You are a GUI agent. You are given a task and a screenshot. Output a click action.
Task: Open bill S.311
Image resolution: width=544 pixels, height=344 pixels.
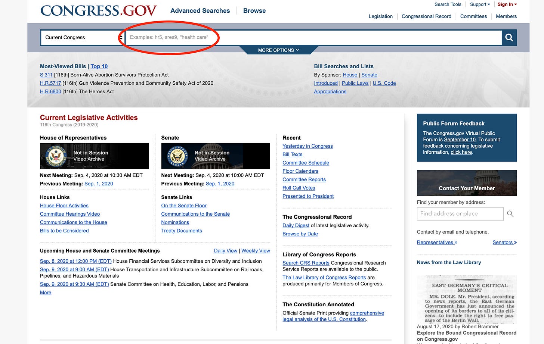coord(46,75)
